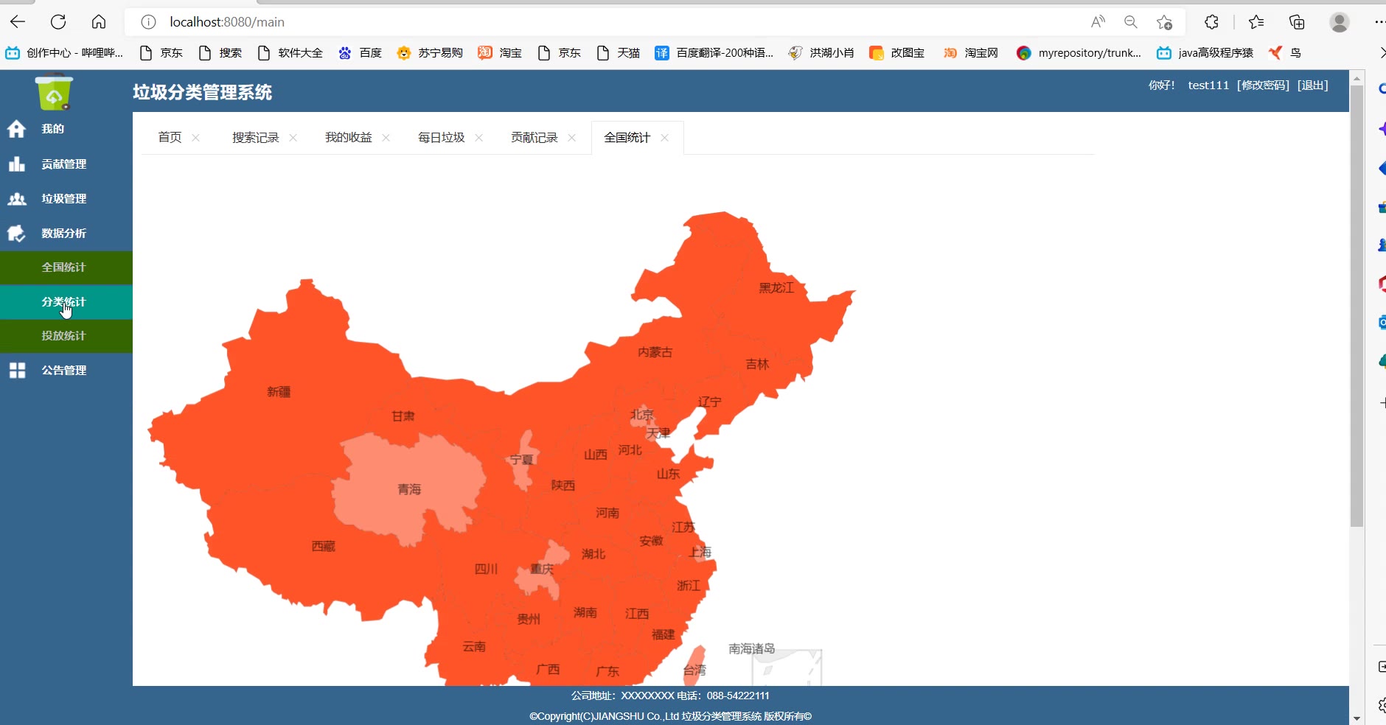Click the people icon for 垃圾管理
This screenshot has width=1386, height=725.
pyautogui.click(x=16, y=199)
